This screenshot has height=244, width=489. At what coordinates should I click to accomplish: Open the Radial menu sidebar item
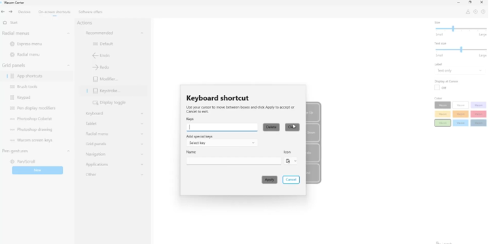coord(28,54)
